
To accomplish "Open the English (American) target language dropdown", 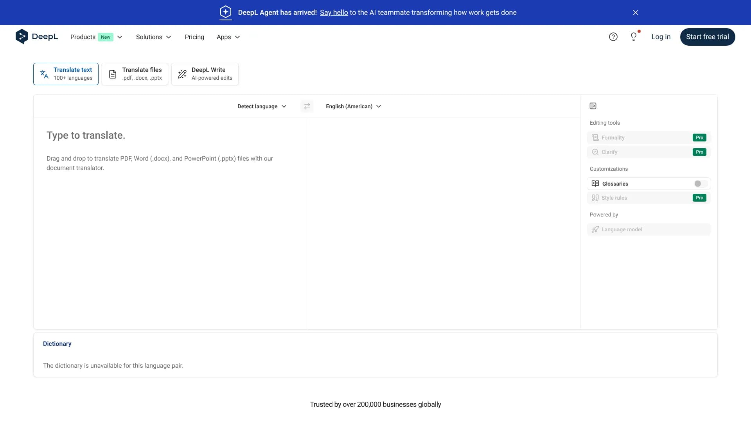I will click(353, 106).
